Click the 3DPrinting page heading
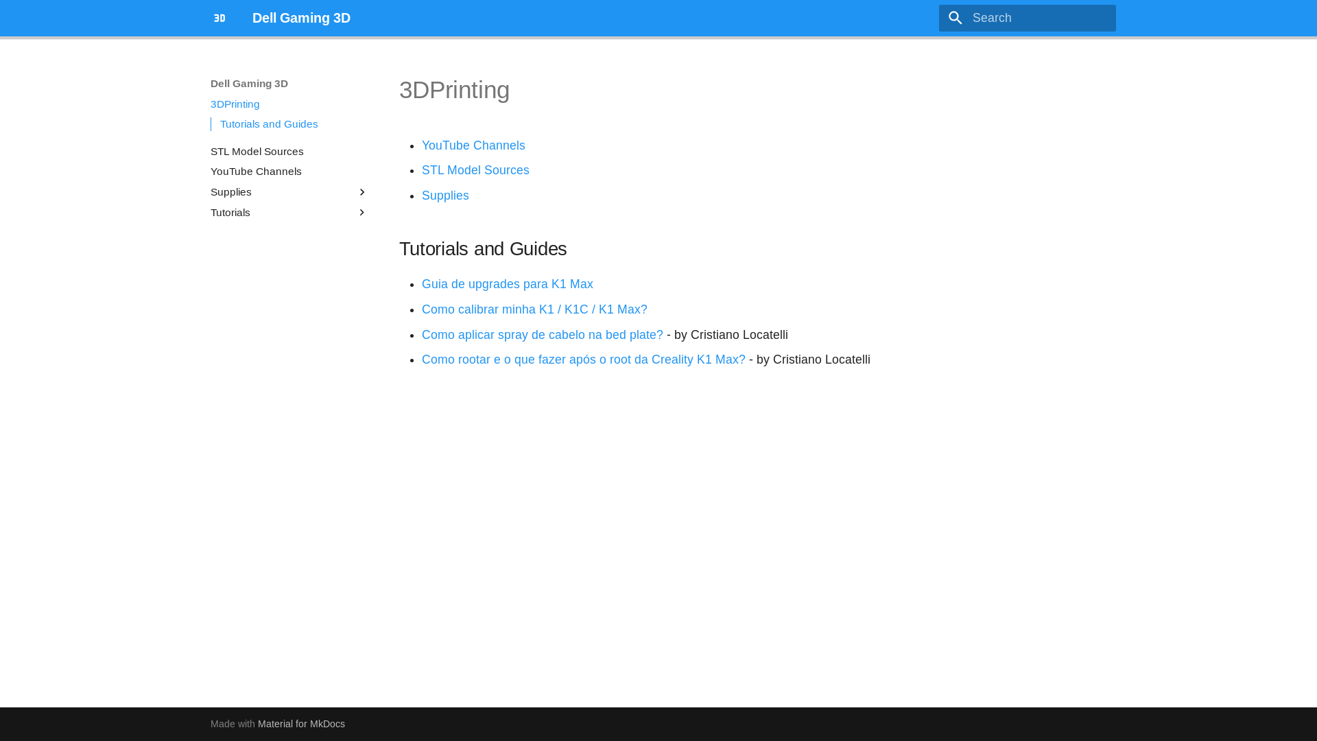Screen dimensions: 1317x741 coord(454,90)
